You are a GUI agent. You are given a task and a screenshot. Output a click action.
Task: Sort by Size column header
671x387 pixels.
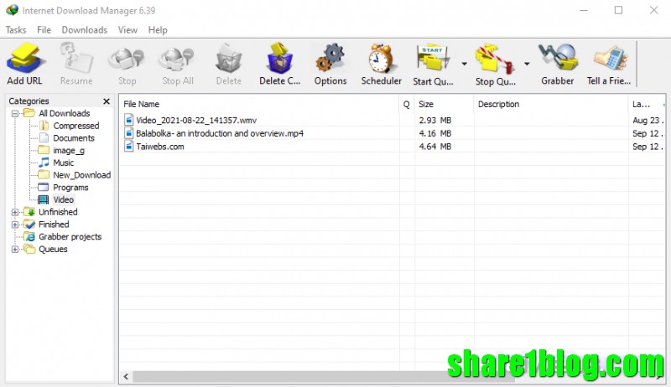coord(444,104)
